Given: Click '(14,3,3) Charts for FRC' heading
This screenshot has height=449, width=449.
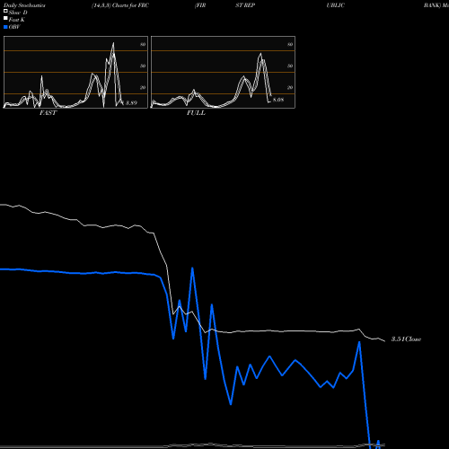Looking at the screenshot, I should point(120,5).
